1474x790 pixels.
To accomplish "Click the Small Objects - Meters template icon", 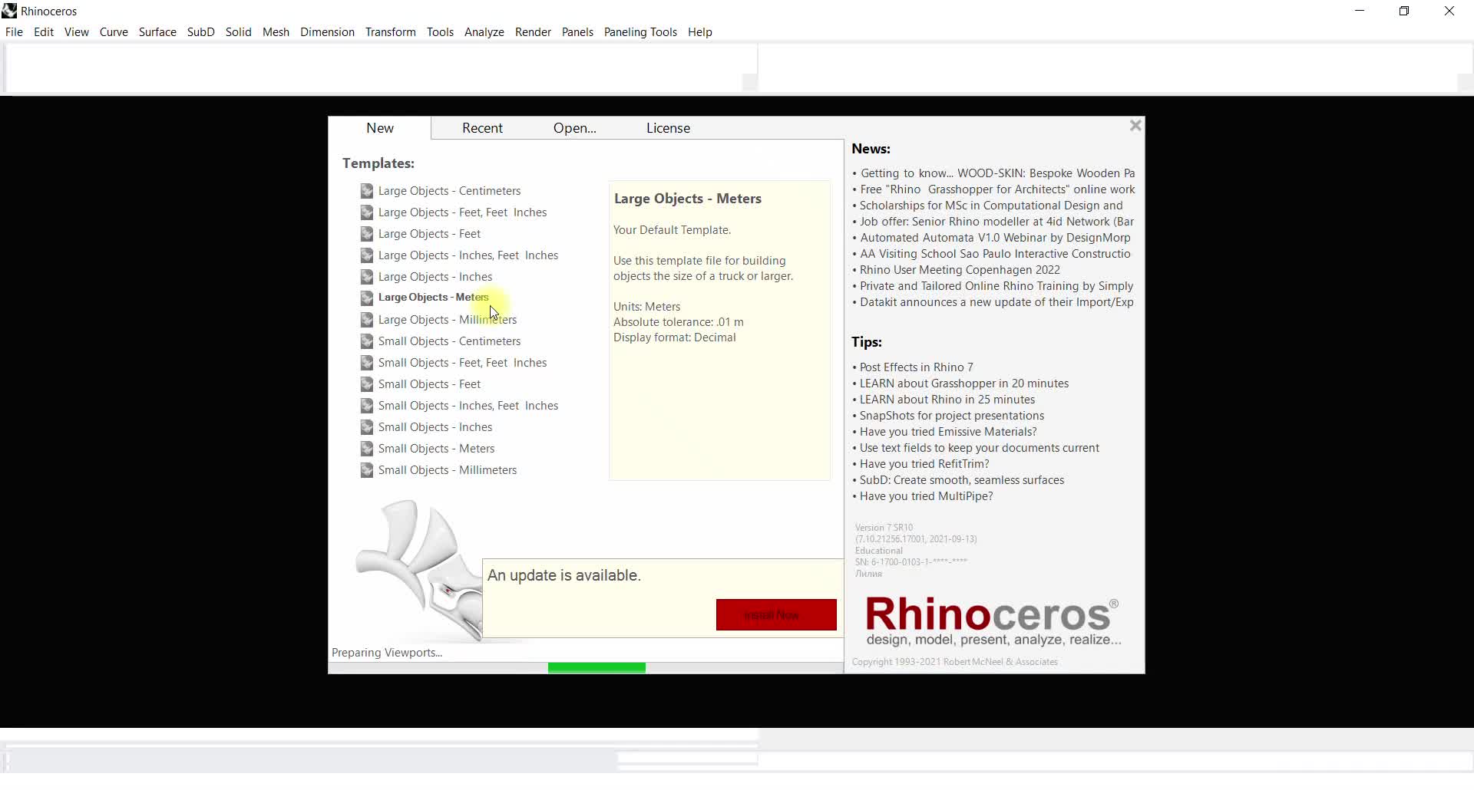I will [x=367, y=449].
